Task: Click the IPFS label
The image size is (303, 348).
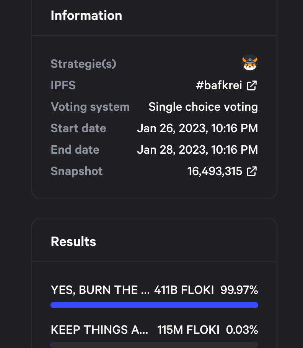Action: 63,85
